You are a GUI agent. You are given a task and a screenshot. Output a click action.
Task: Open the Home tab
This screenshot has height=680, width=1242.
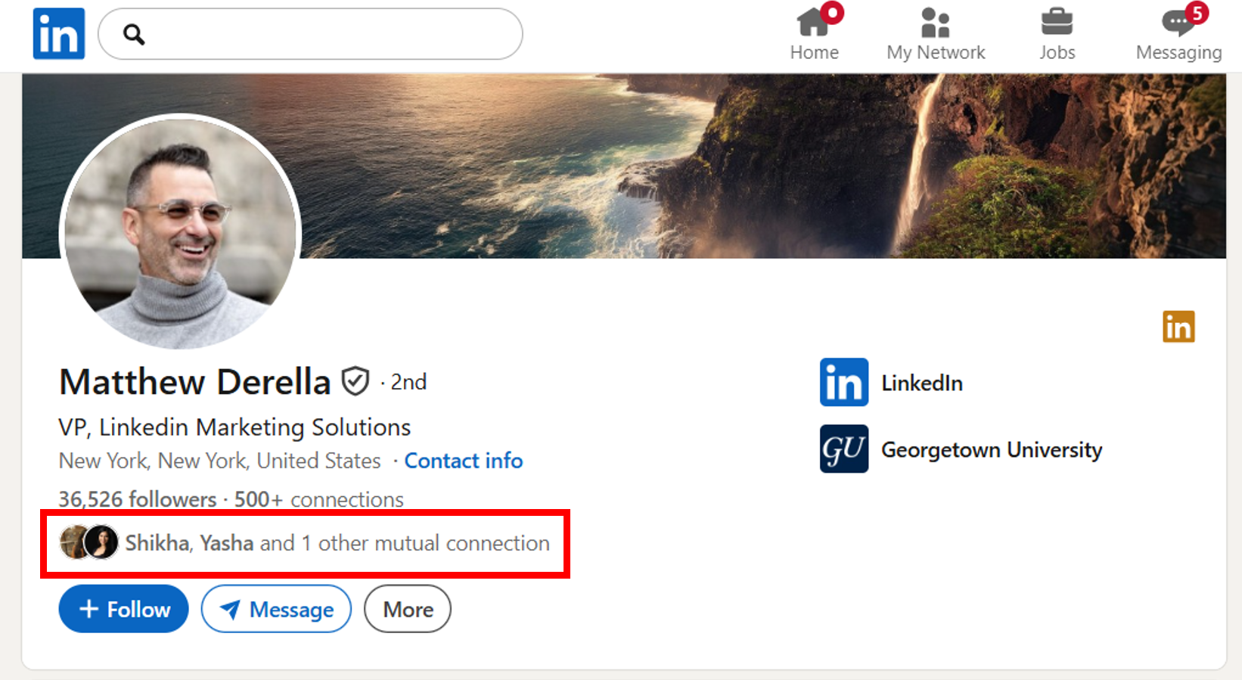coord(815,34)
